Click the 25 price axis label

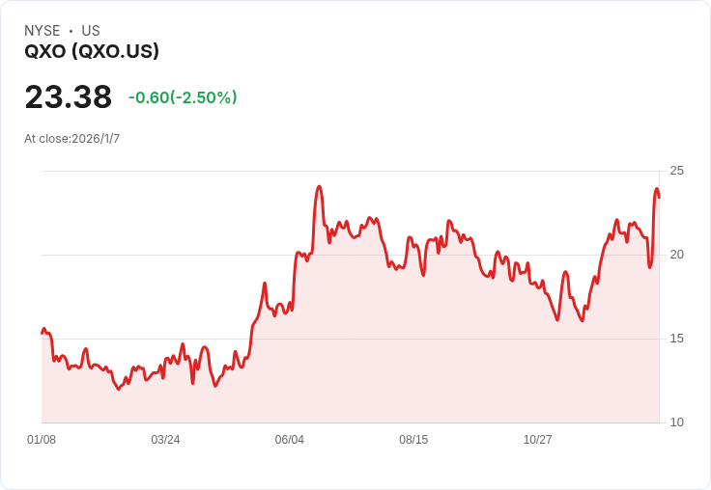(x=676, y=171)
